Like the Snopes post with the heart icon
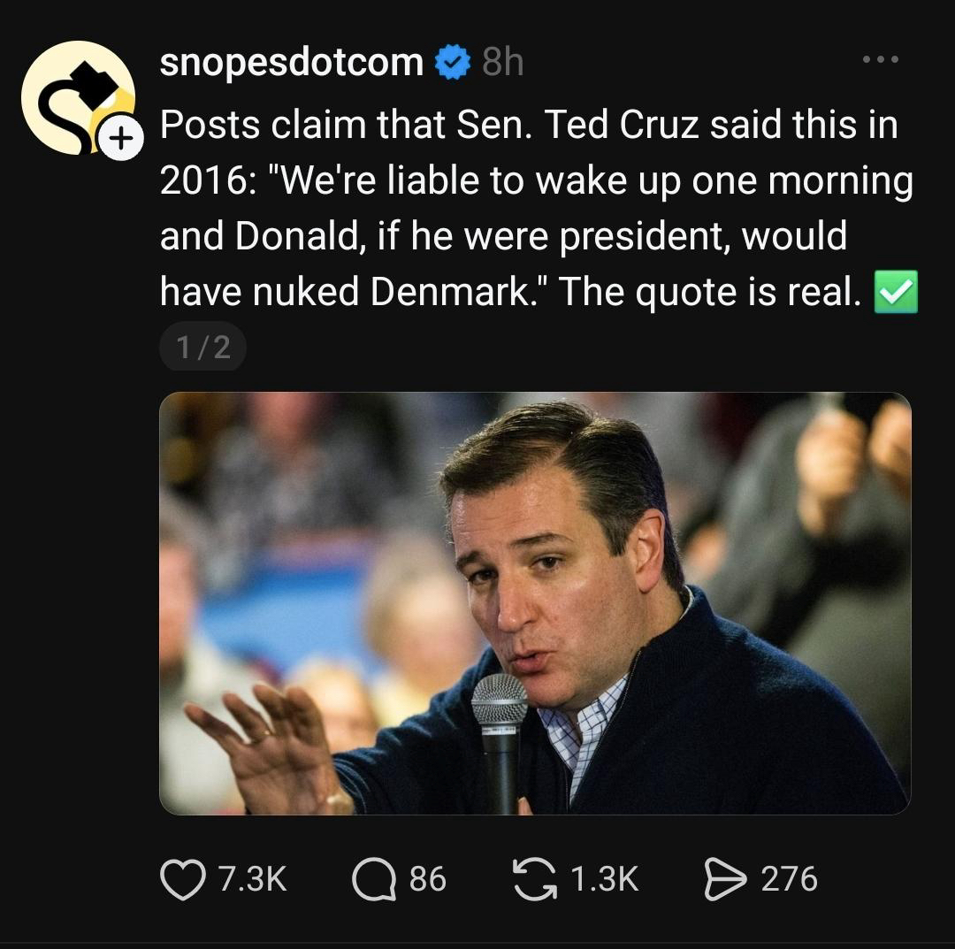Viewport: 955px width, 949px height. (x=182, y=879)
